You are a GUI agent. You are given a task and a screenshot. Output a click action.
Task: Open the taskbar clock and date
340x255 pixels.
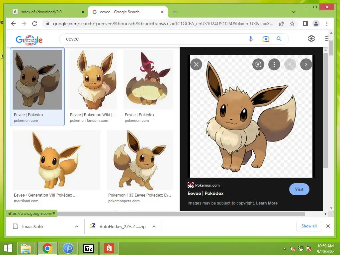coord(325,249)
